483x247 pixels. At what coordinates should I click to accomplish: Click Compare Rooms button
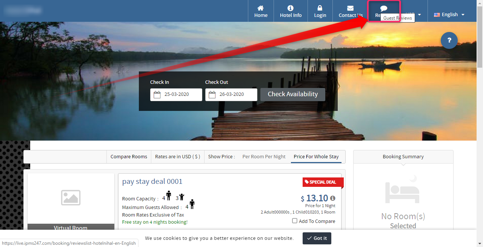tap(129, 157)
